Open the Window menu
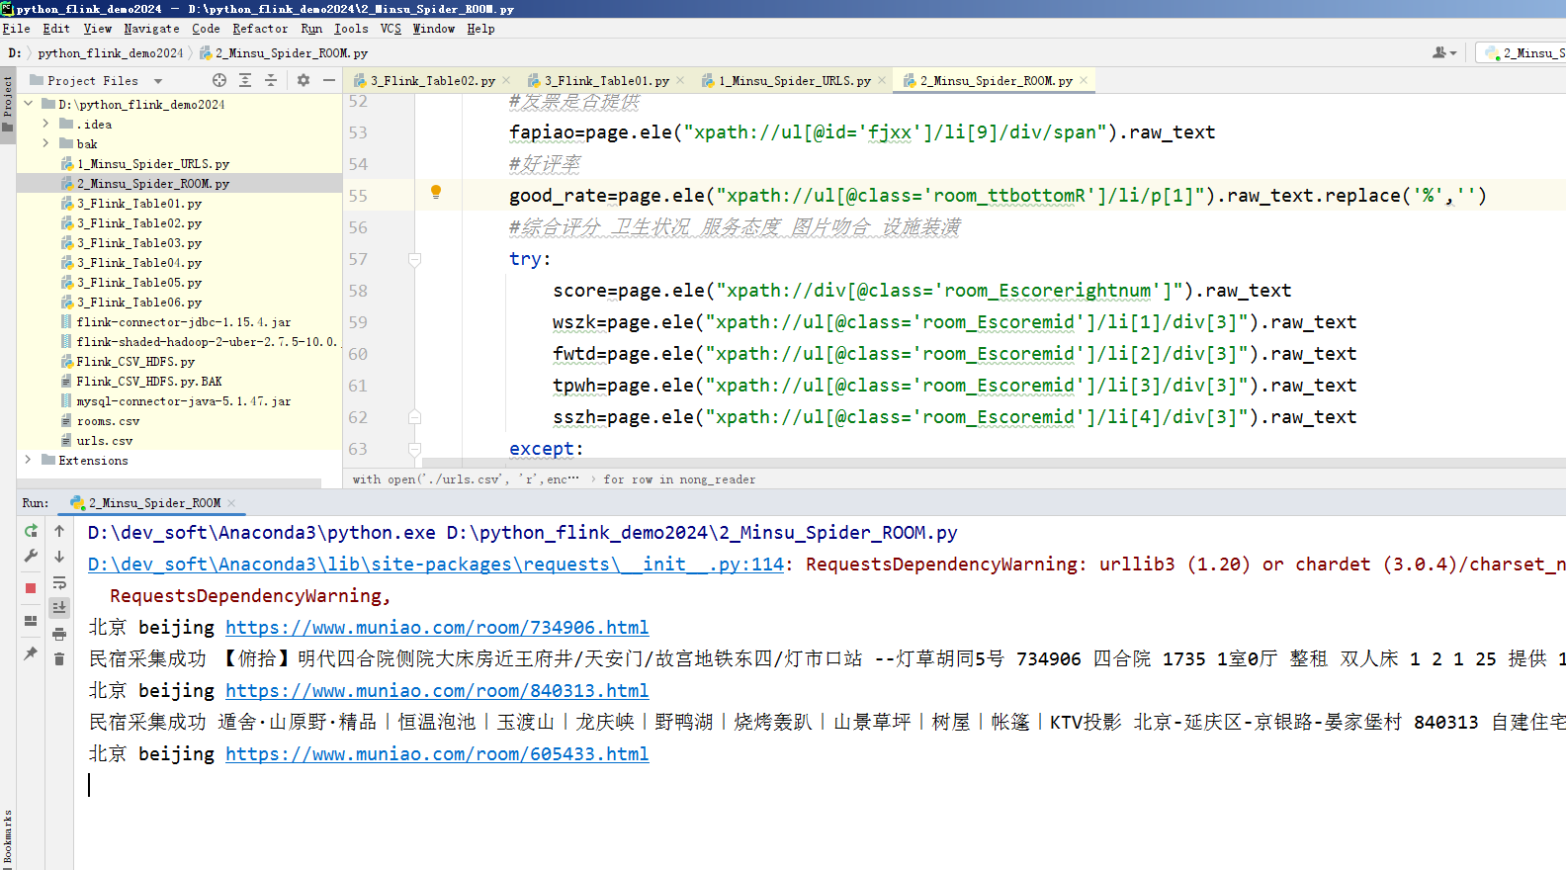This screenshot has height=870, width=1566. point(433,29)
